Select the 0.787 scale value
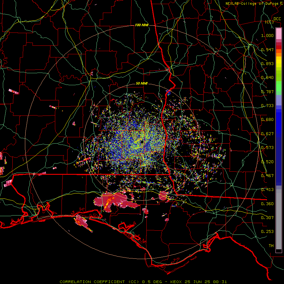The width and height of the screenshot is (284, 284). tap(267, 92)
